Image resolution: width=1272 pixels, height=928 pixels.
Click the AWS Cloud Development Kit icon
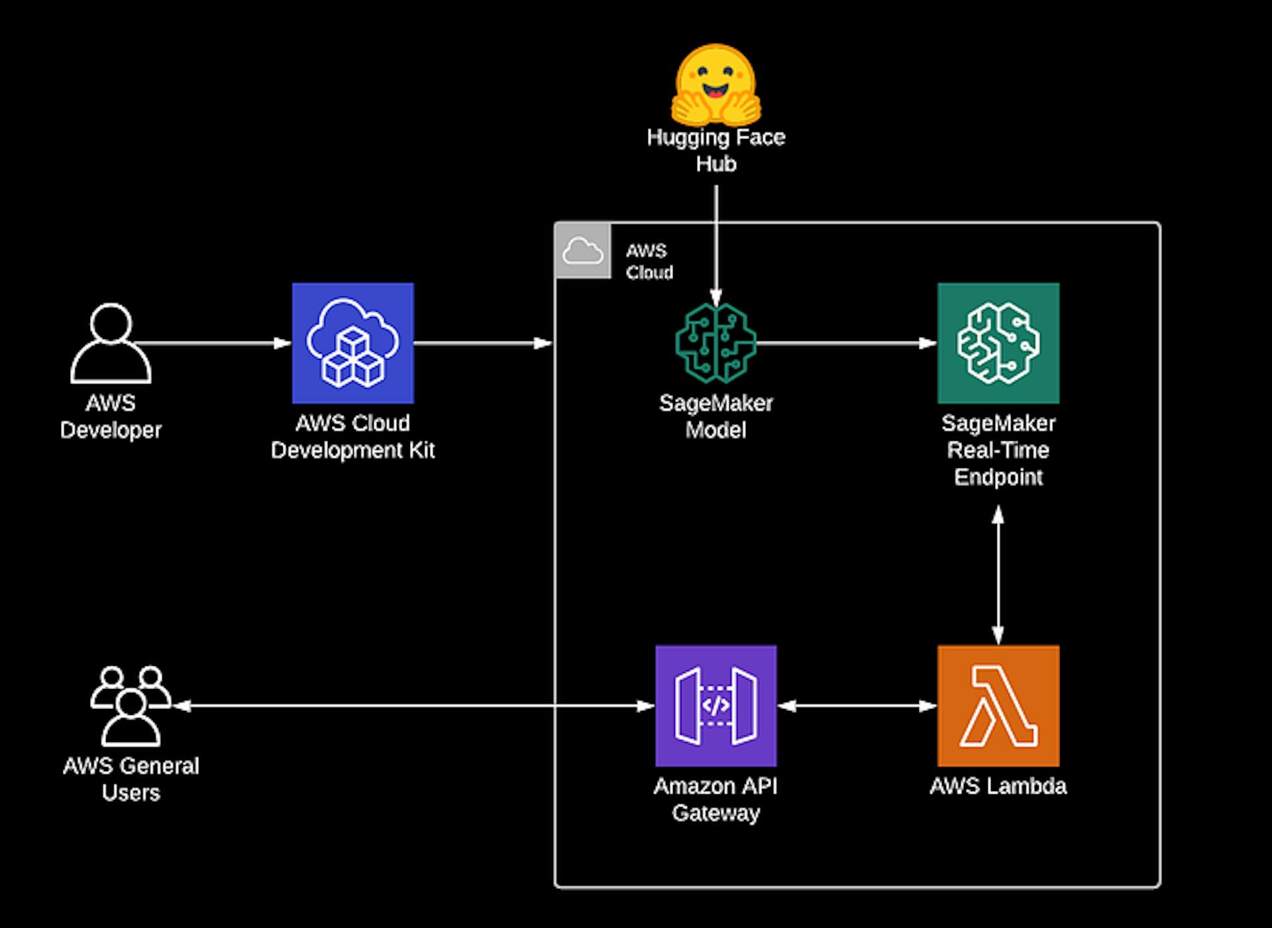coord(352,343)
